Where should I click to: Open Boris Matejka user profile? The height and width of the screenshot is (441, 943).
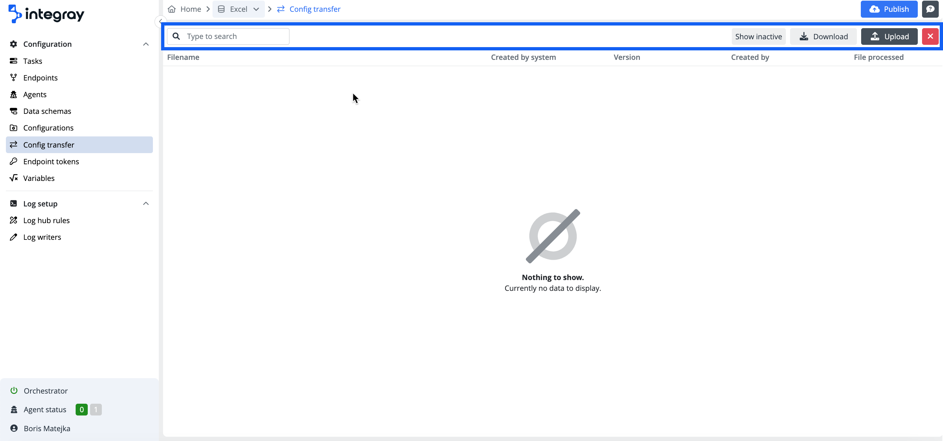[x=47, y=428]
